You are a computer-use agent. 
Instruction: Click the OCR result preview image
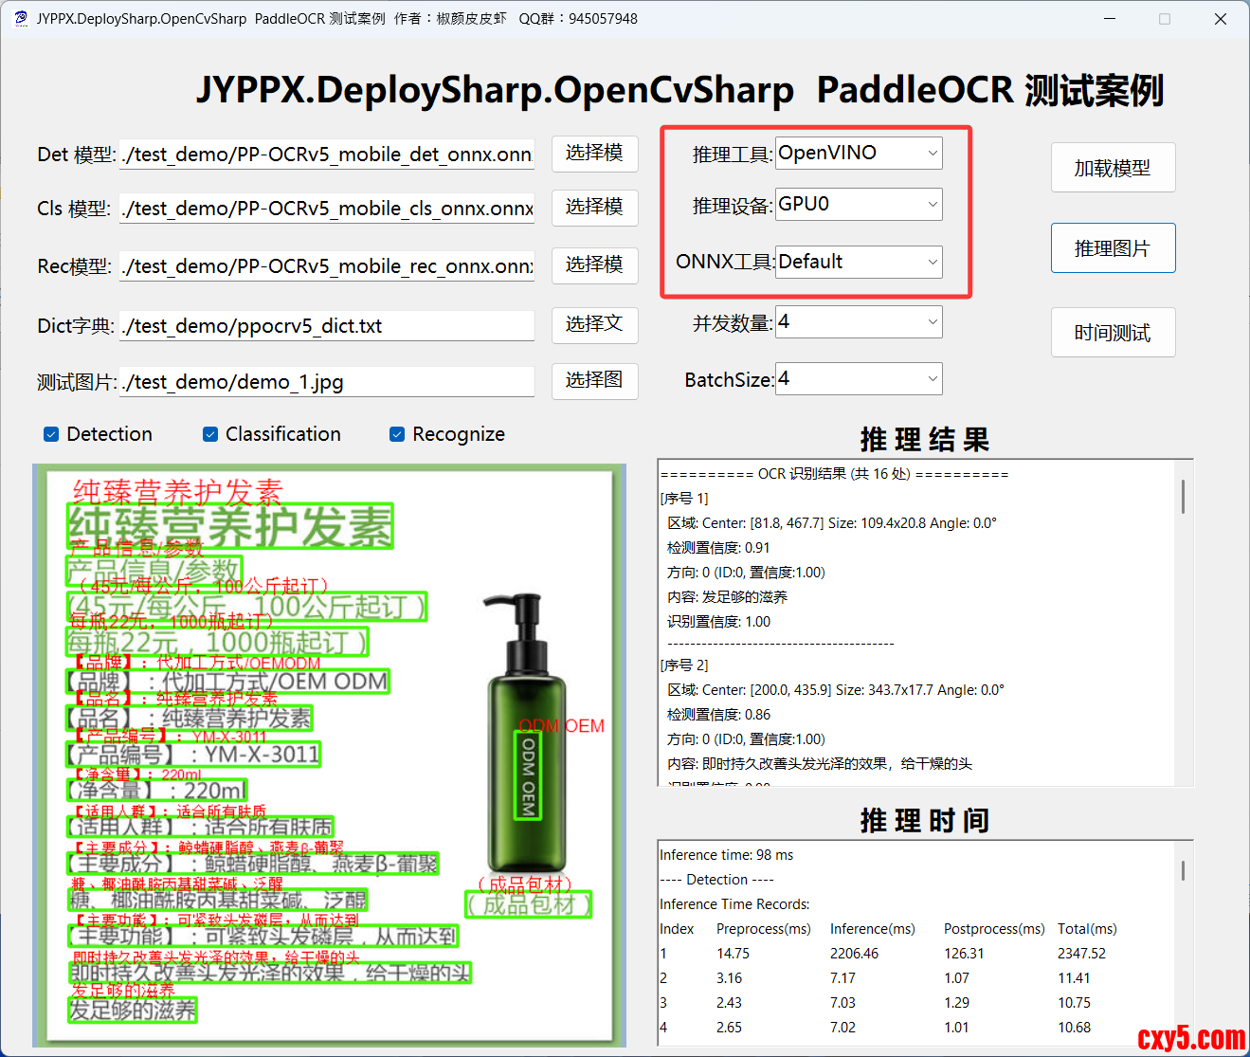329,756
